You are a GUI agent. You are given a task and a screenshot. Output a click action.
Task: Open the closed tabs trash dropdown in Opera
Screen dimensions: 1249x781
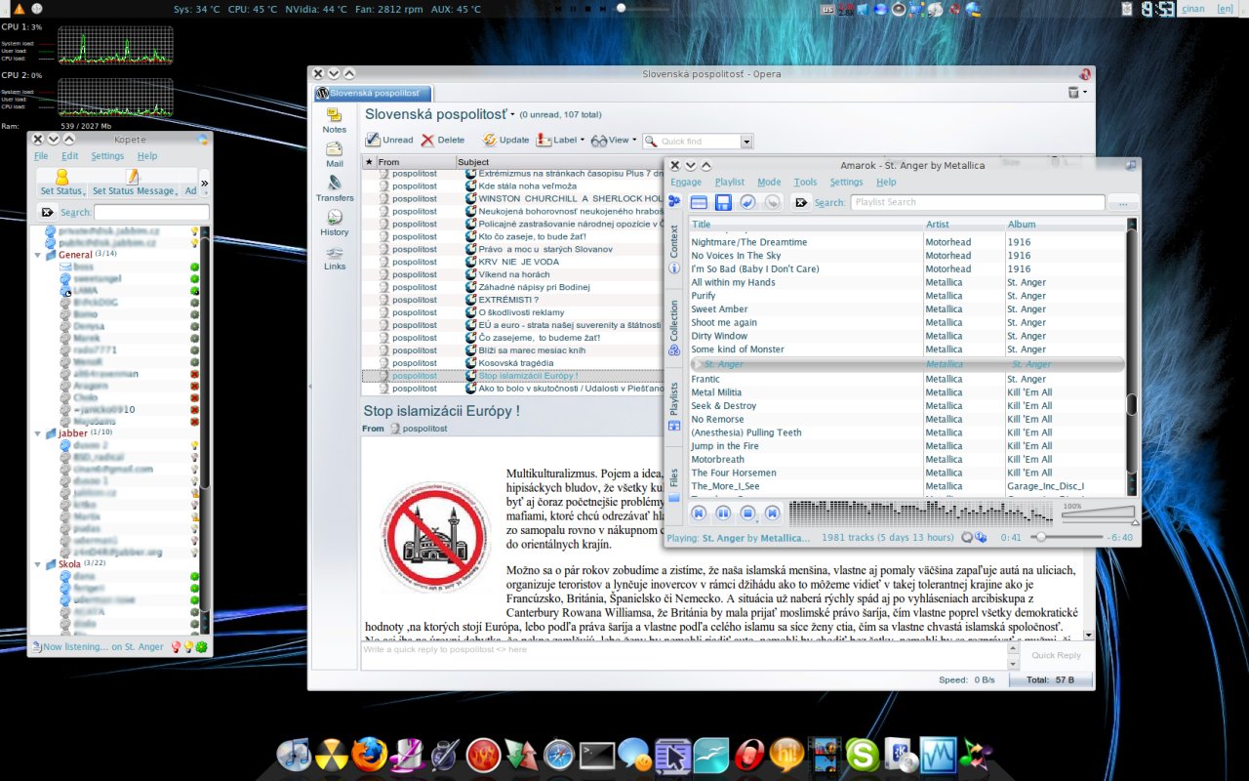point(1076,93)
